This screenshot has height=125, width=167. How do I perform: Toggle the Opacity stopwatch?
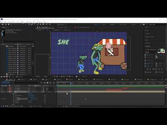pos(14,102)
